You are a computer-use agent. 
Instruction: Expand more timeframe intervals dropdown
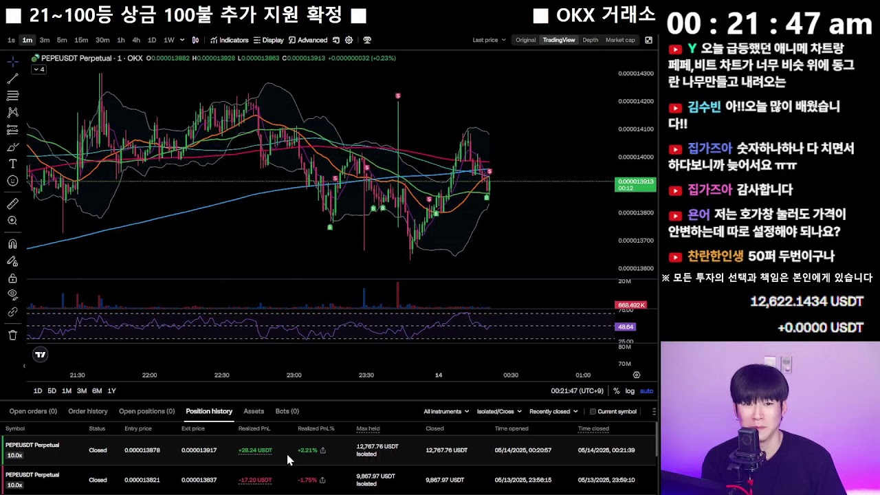[x=181, y=40]
